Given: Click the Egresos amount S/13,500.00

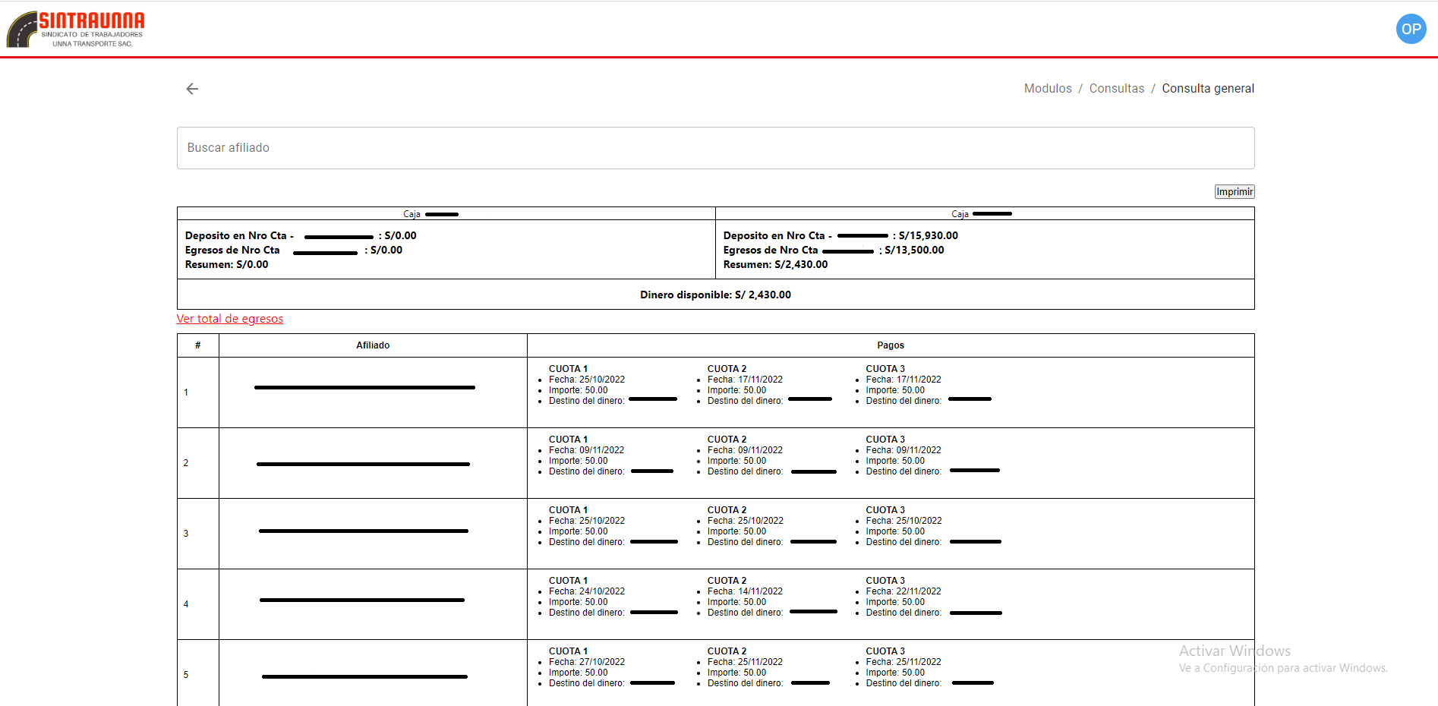Looking at the screenshot, I should [914, 251].
